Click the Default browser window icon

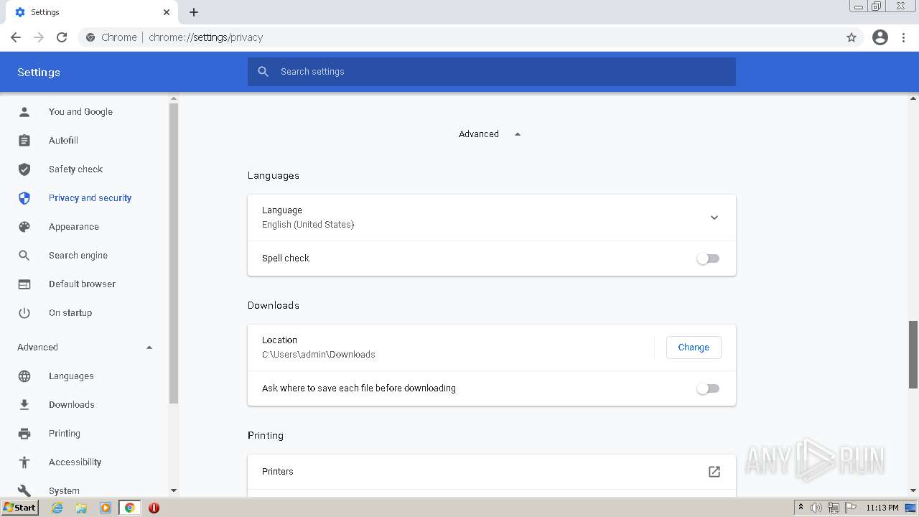pos(24,284)
